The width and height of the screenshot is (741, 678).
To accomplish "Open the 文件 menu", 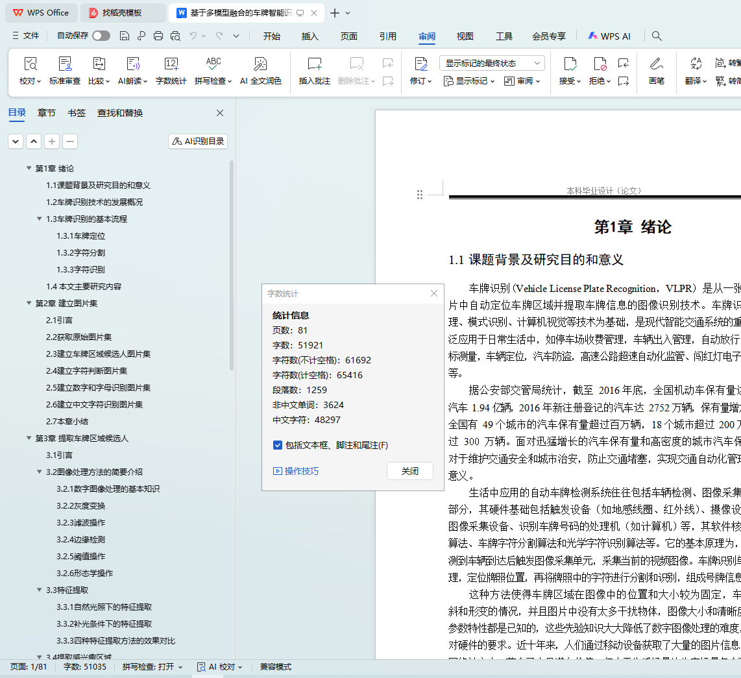I will point(26,36).
